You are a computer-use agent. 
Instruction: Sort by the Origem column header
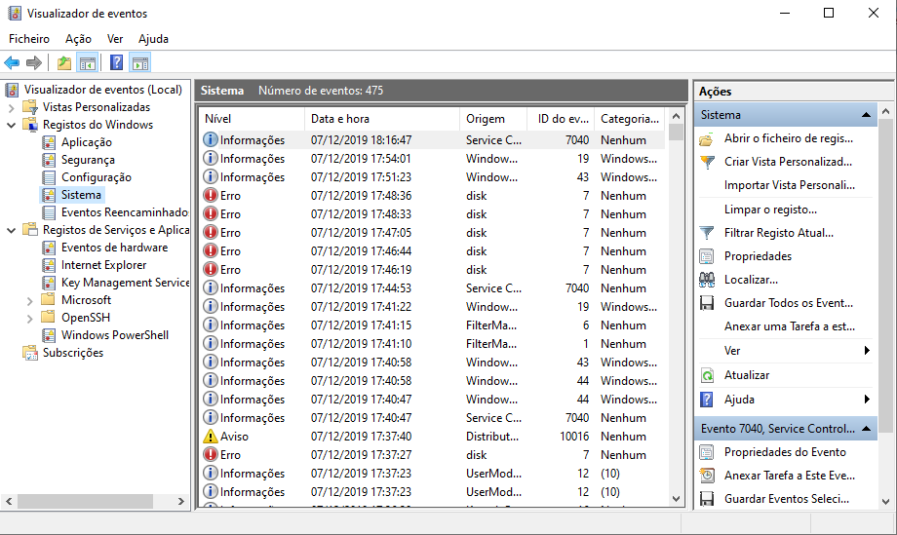point(492,119)
